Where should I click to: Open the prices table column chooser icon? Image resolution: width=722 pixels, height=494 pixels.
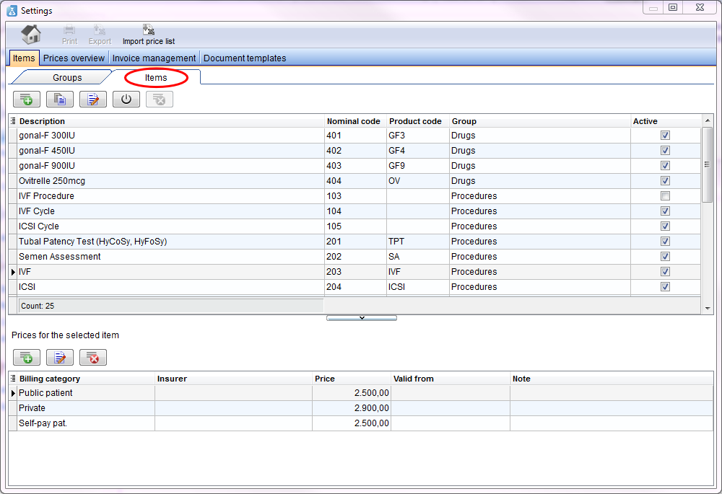click(13, 379)
